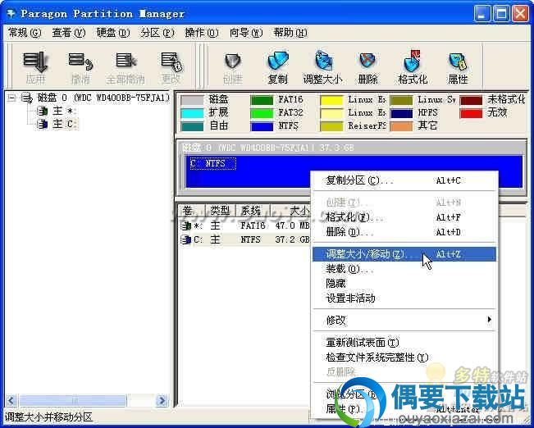
Task: Choose 重新测试表面(T) in context menu
Action: coord(404,343)
